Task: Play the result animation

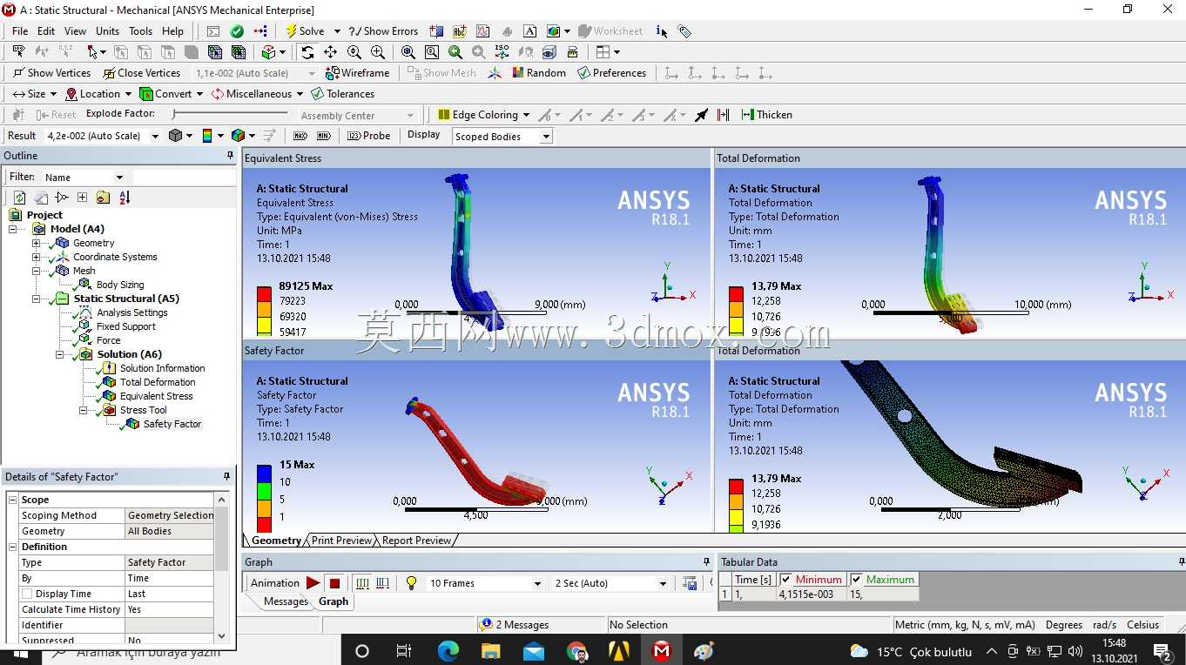Action: [x=313, y=583]
